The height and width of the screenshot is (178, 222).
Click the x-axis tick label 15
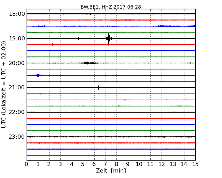(x=195, y=164)
